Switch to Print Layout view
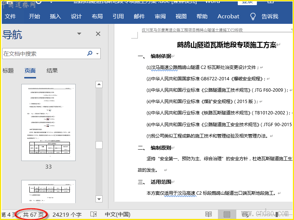 [227, 214]
